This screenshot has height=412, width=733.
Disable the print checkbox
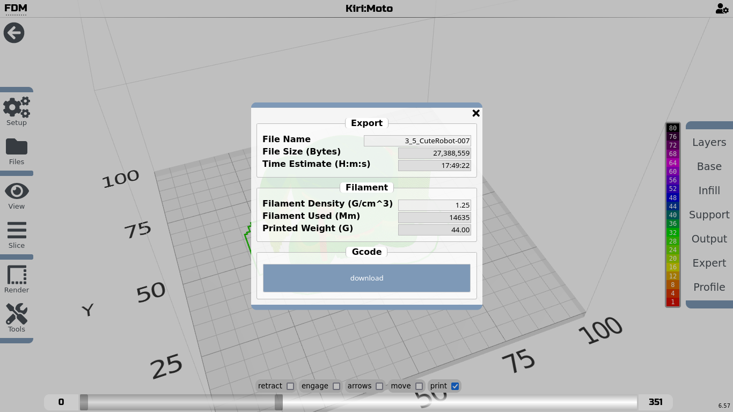[455, 386]
